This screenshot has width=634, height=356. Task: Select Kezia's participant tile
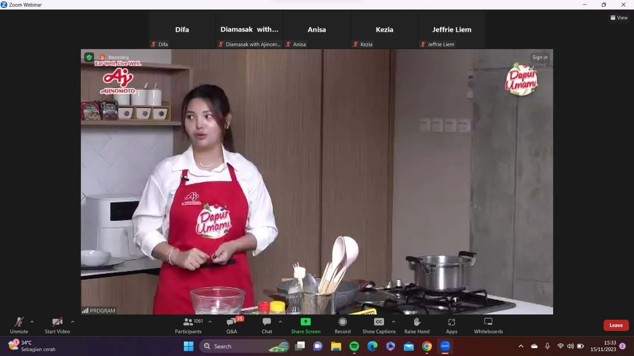384,30
